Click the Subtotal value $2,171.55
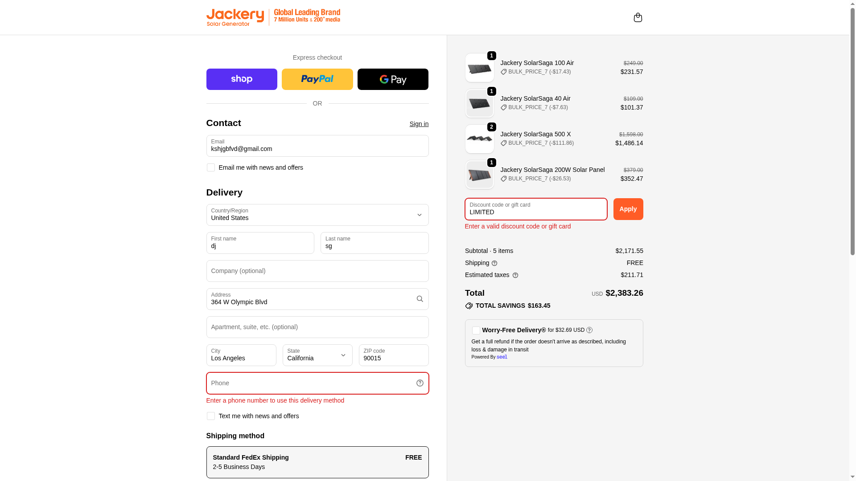Image resolution: width=856 pixels, height=481 pixels. (629, 251)
